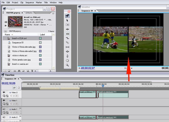Select the Selection arrow tool

point(67,20)
